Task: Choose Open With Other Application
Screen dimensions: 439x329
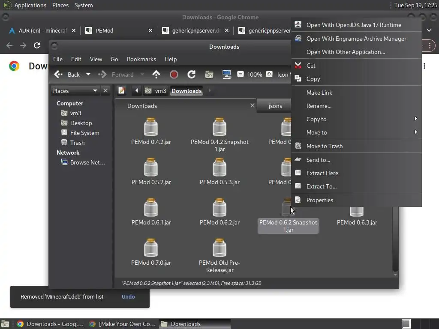Action: click(x=356, y=52)
